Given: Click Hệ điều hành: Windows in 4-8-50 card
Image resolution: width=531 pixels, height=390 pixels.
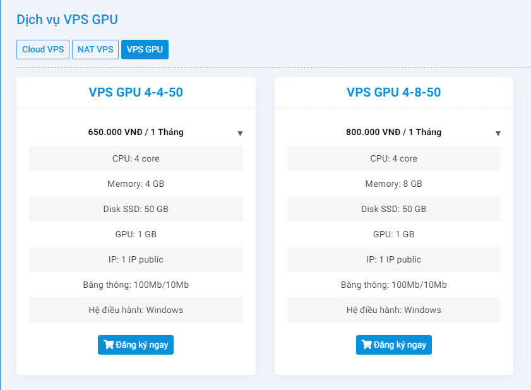Looking at the screenshot, I should (x=393, y=310).
